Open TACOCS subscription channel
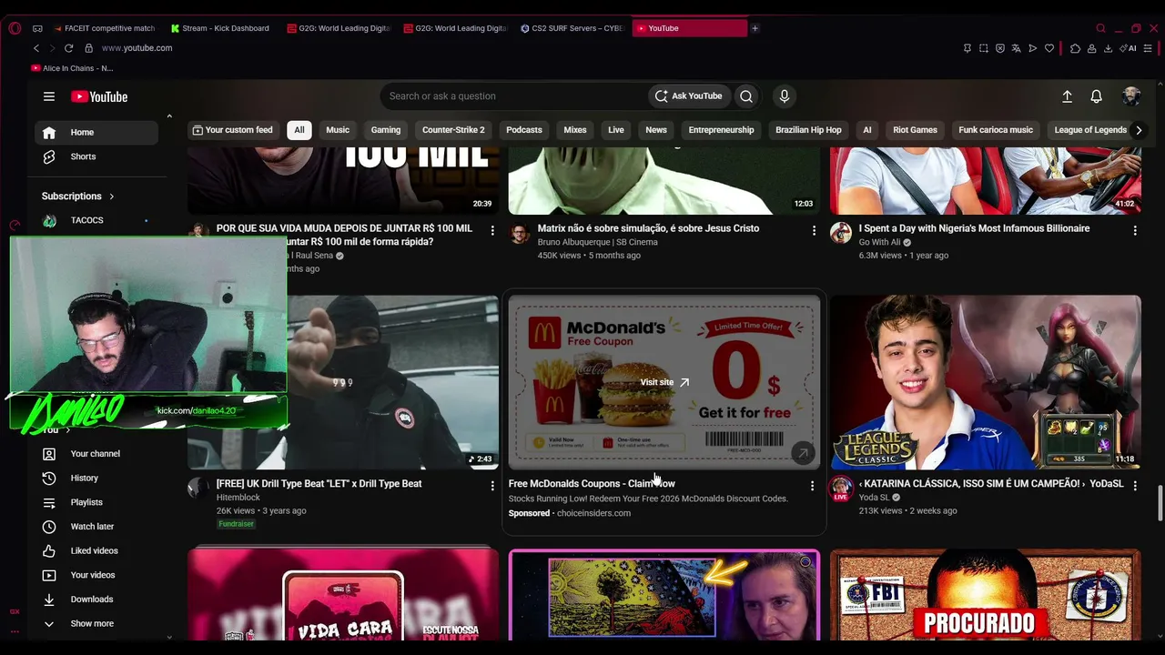Viewport: 1165px width, 655px height. tap(96, 220)
